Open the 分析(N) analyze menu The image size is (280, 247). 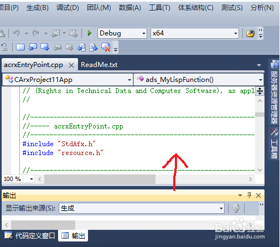coord(262,8)
